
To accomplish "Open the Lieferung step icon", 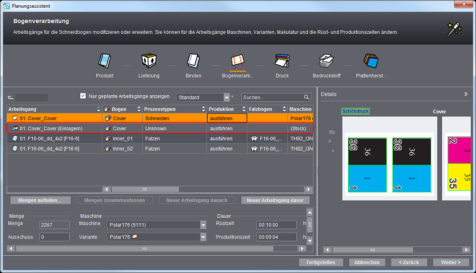I will pos(148,61).
